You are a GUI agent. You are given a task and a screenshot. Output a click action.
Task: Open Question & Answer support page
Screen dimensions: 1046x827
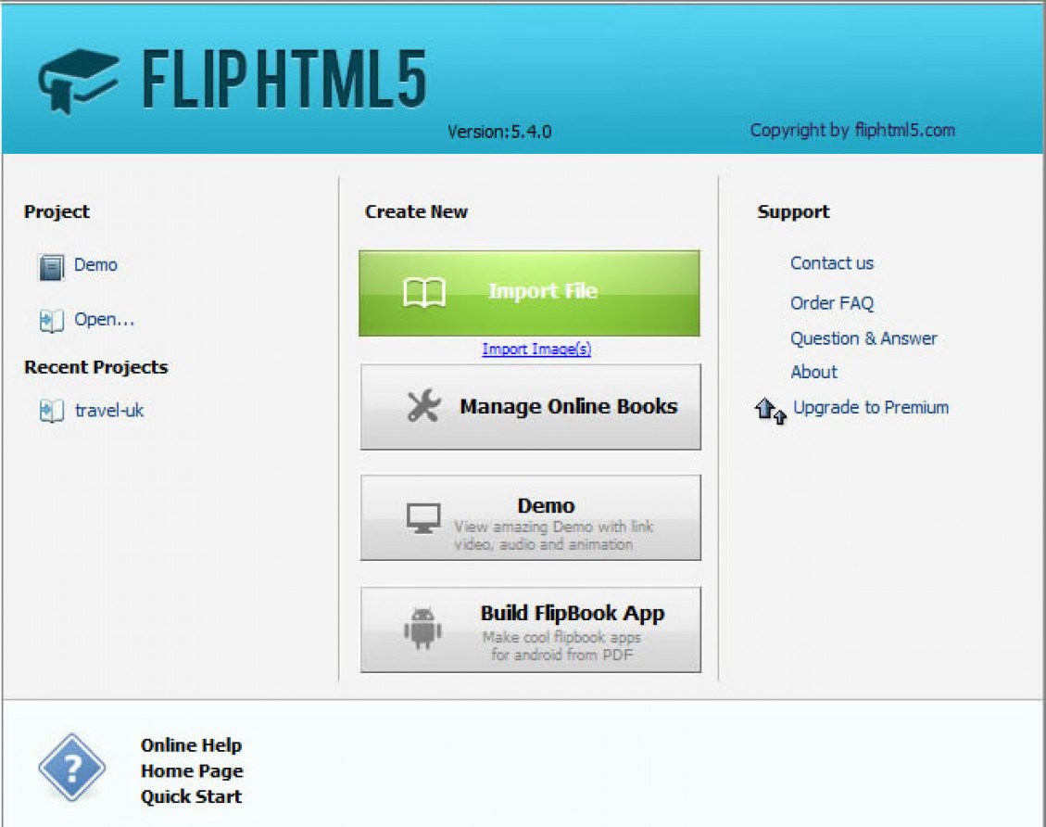(863, 338)
